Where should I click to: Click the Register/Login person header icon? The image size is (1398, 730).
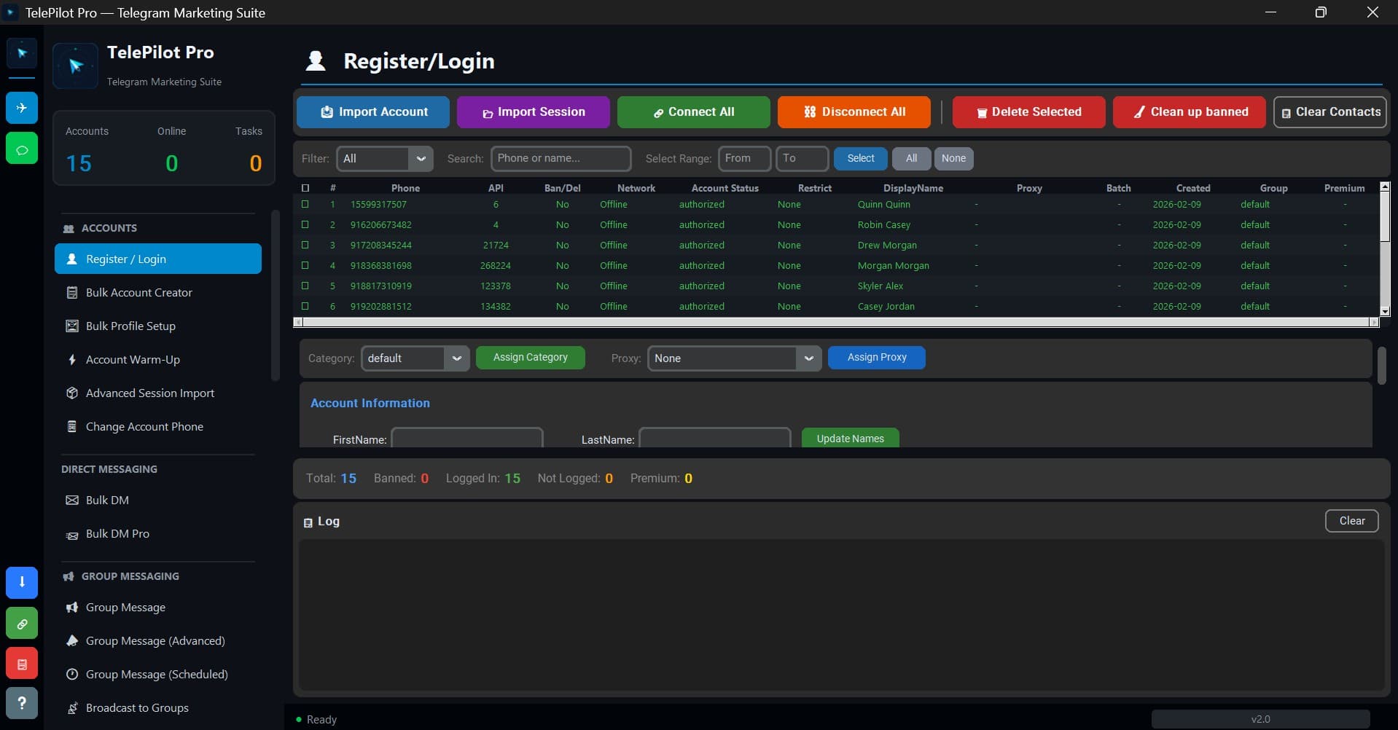[x=316, y=61]
